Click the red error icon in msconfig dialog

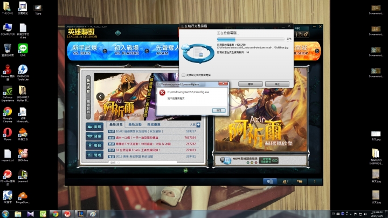162,93
